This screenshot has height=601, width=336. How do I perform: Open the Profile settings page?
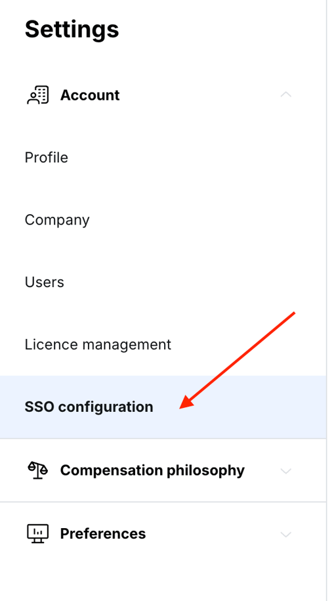coord(47,158)
